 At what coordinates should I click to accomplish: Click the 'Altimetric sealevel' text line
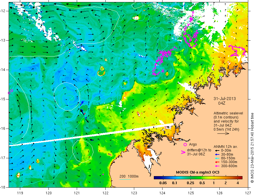[x=228, y=113]
